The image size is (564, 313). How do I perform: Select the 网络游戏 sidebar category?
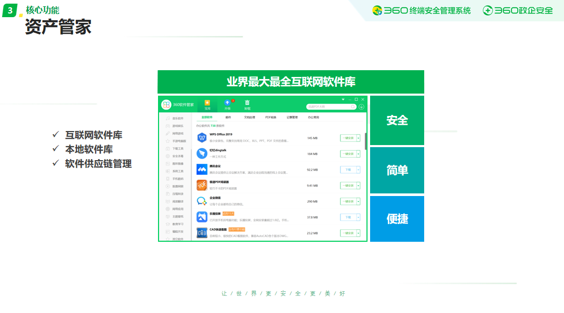pos(175,134)
